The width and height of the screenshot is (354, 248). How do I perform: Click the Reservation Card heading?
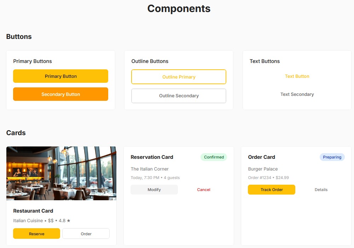tap(152, 157)
